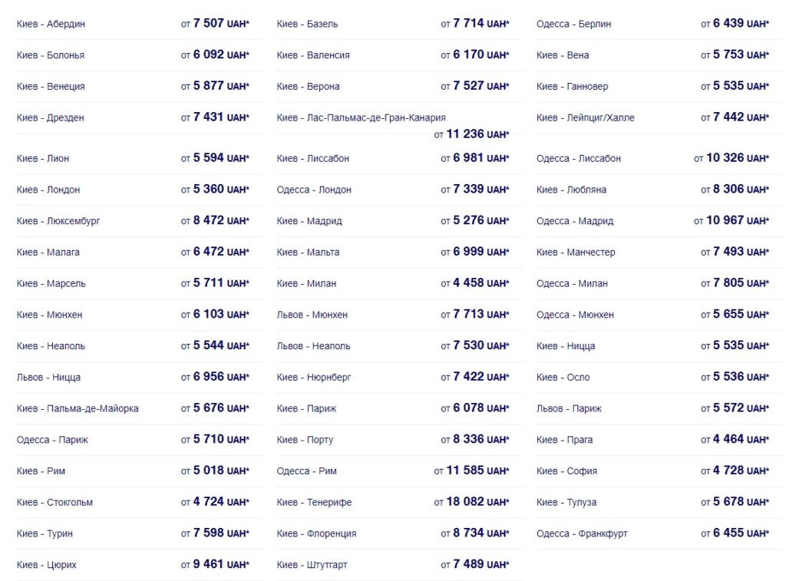Open the Киев - Стокгольм route
This screenshot has width=786, height=581.
click(x=54, y=503)
